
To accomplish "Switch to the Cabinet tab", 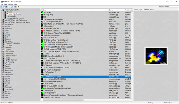I will 136,10.
